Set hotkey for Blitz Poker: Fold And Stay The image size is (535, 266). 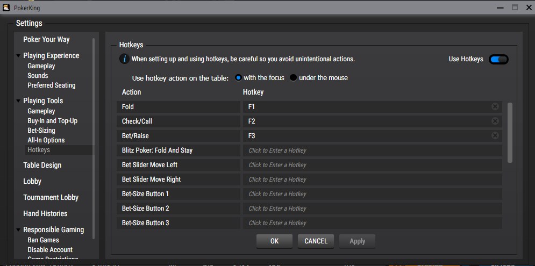tap(372, 150)
